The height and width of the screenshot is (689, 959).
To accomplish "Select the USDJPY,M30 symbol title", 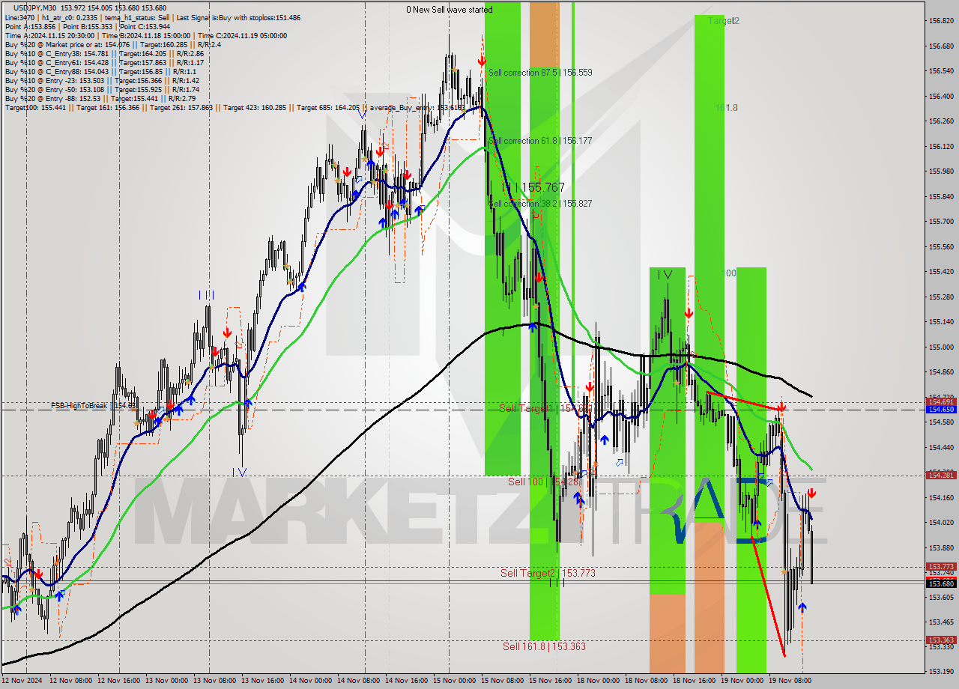I will pos(34,9).
